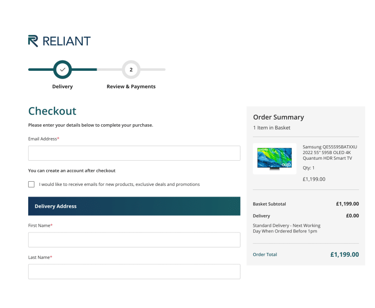The width and height of the screenshot is (375, 308).
Task: Click the Order Total amount £1,199.00
Action: point(344,255)
